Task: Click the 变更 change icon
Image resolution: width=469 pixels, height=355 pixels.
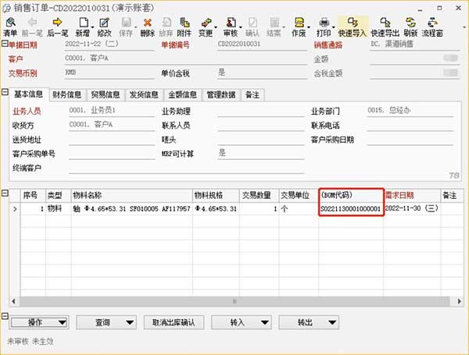Action: click(206, 27)
